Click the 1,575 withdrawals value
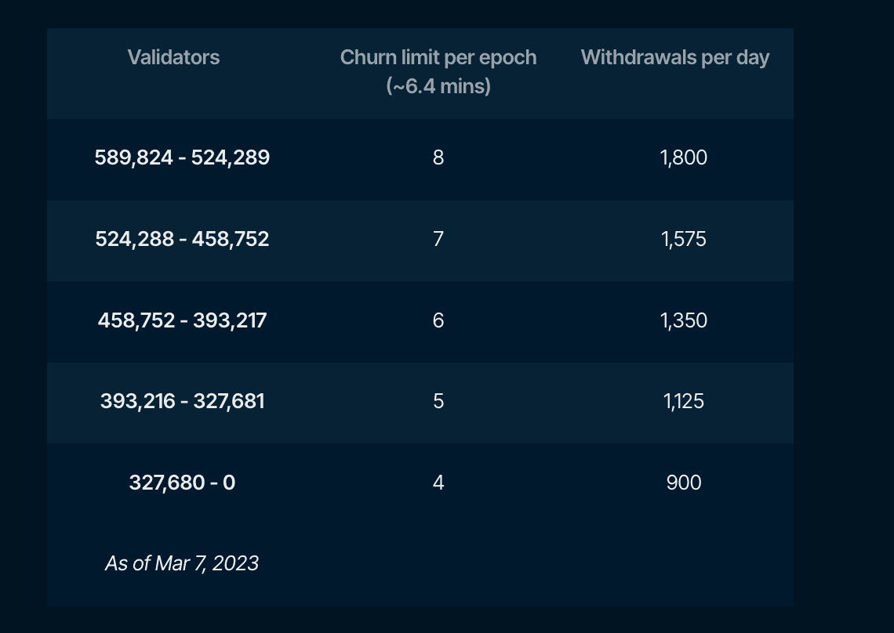Screen dimensions: 894x633 point(684,239)
